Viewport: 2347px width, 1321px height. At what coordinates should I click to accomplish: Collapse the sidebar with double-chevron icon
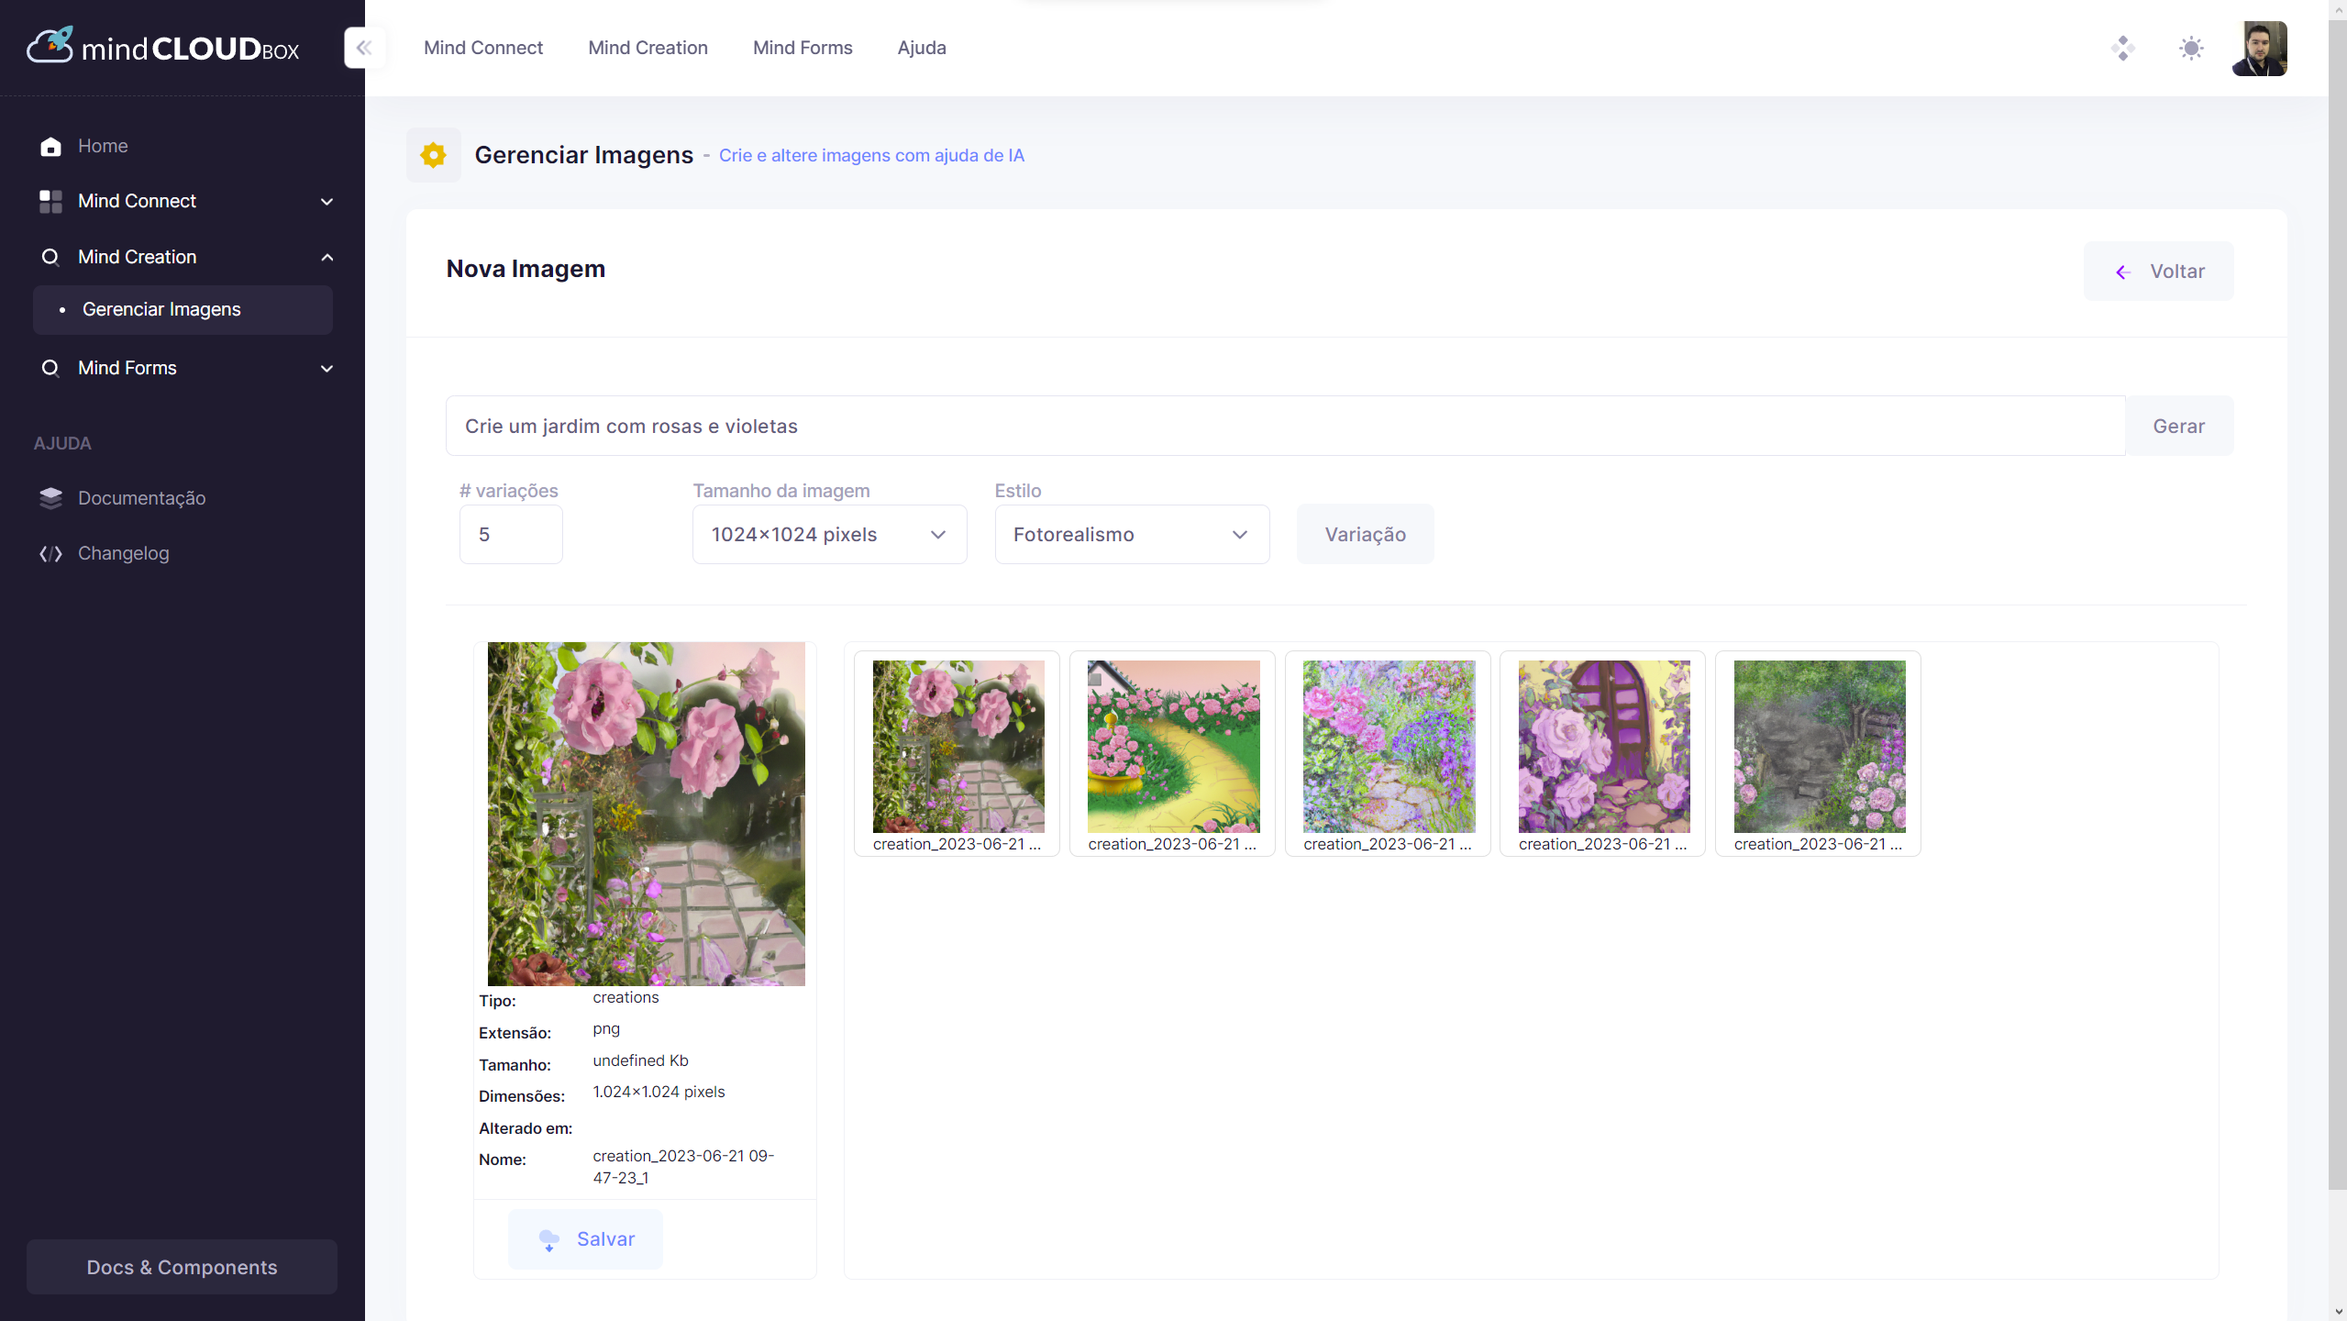point(364,48)
